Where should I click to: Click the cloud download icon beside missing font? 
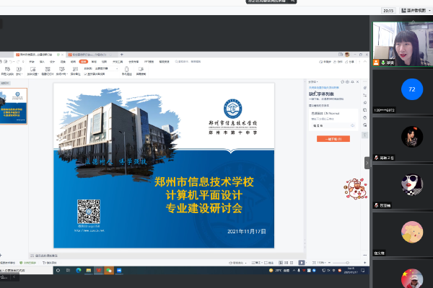tap(353, 125)
